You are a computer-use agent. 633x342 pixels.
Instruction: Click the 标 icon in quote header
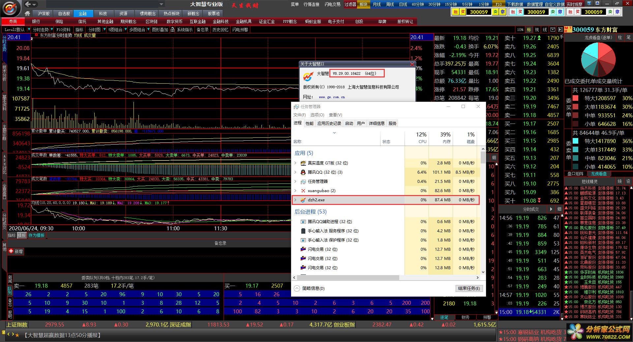click(x=529, y=30)
